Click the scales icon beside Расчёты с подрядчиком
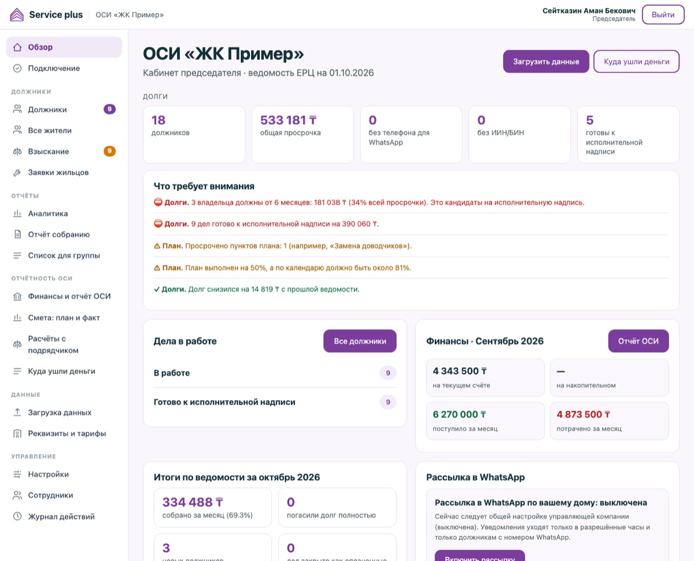Image resolution: width=694 pixels, height=561 pixels. [17, 344]
